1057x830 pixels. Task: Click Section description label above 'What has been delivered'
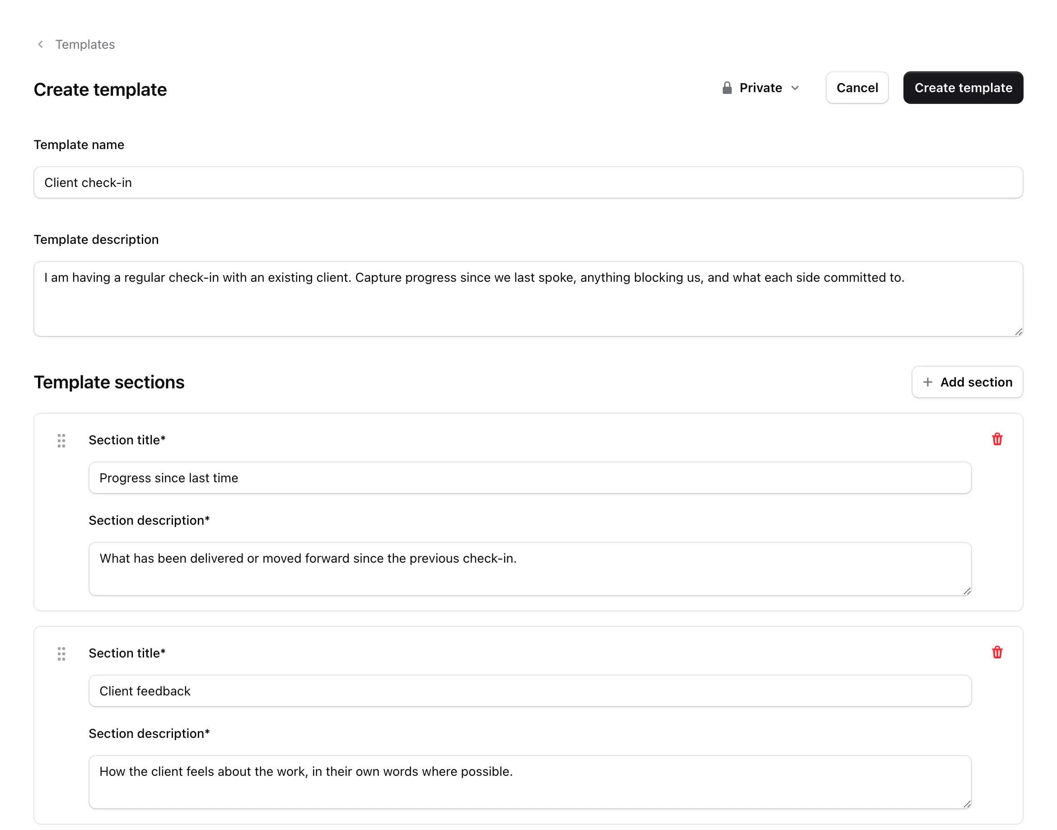pos(149,521)
